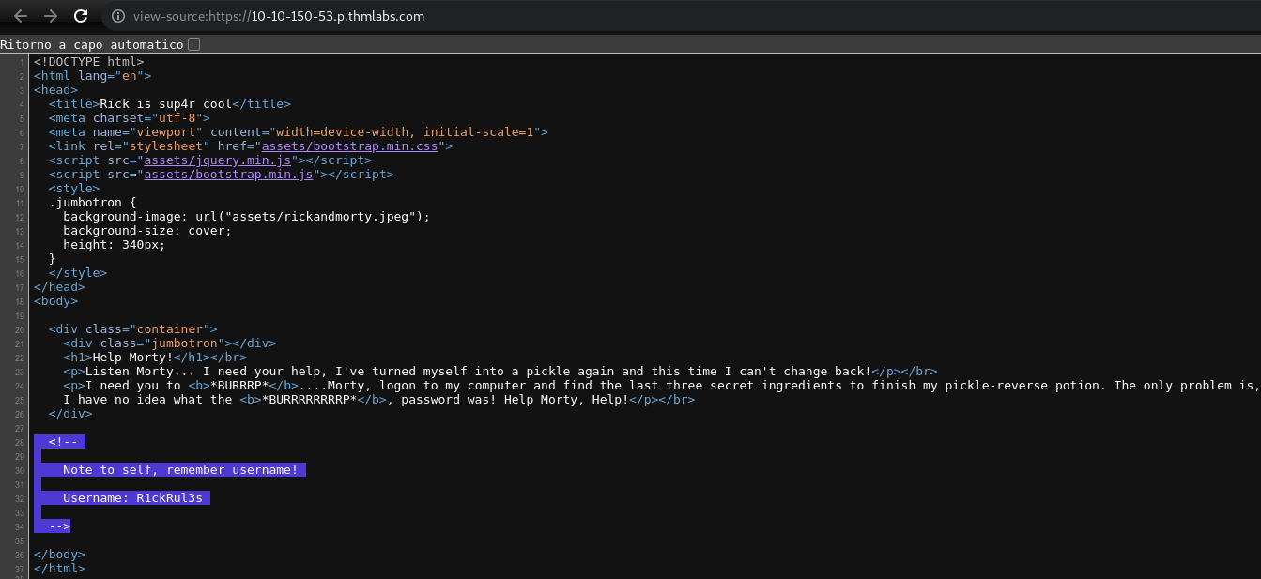Go forward with the browser forward arrow
Viewport: 1261px width, 579px height.
coord(51,16)
